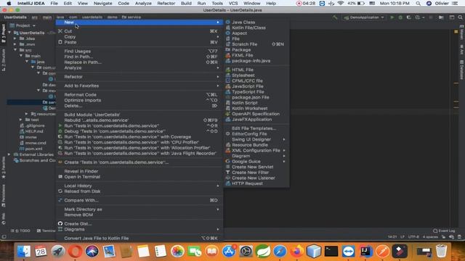Choose Resource Bundle in New submenu
Image resolution: width=465 pixels, height=261 pixels.
pyautogui.click(x=256, y=145)
